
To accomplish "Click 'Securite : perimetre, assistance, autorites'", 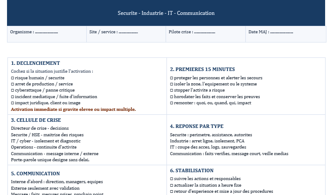I will click(211, 135).
